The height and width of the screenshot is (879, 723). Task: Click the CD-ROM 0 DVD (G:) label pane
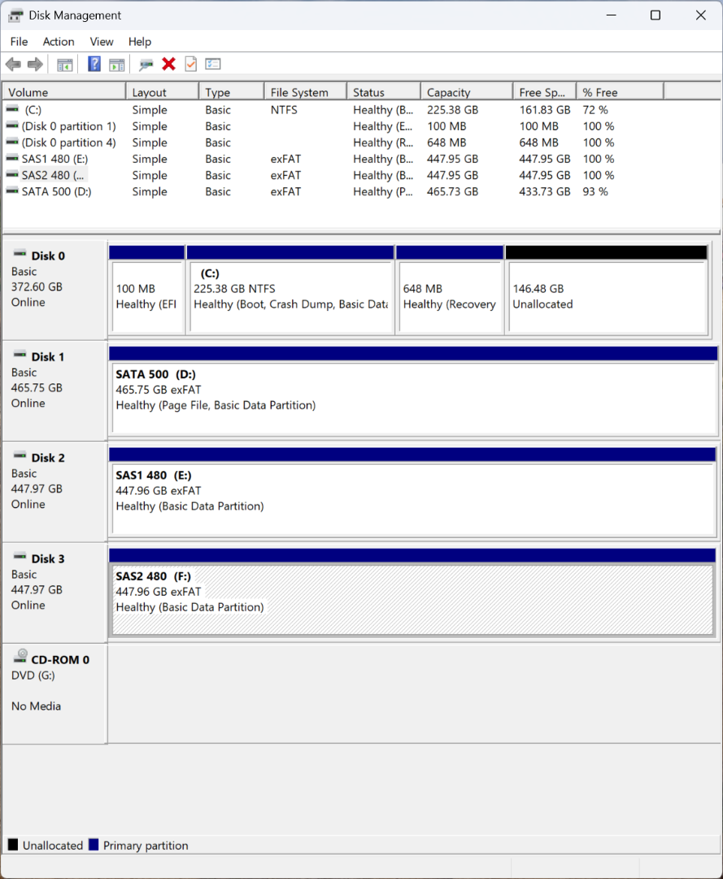(54, 693)
